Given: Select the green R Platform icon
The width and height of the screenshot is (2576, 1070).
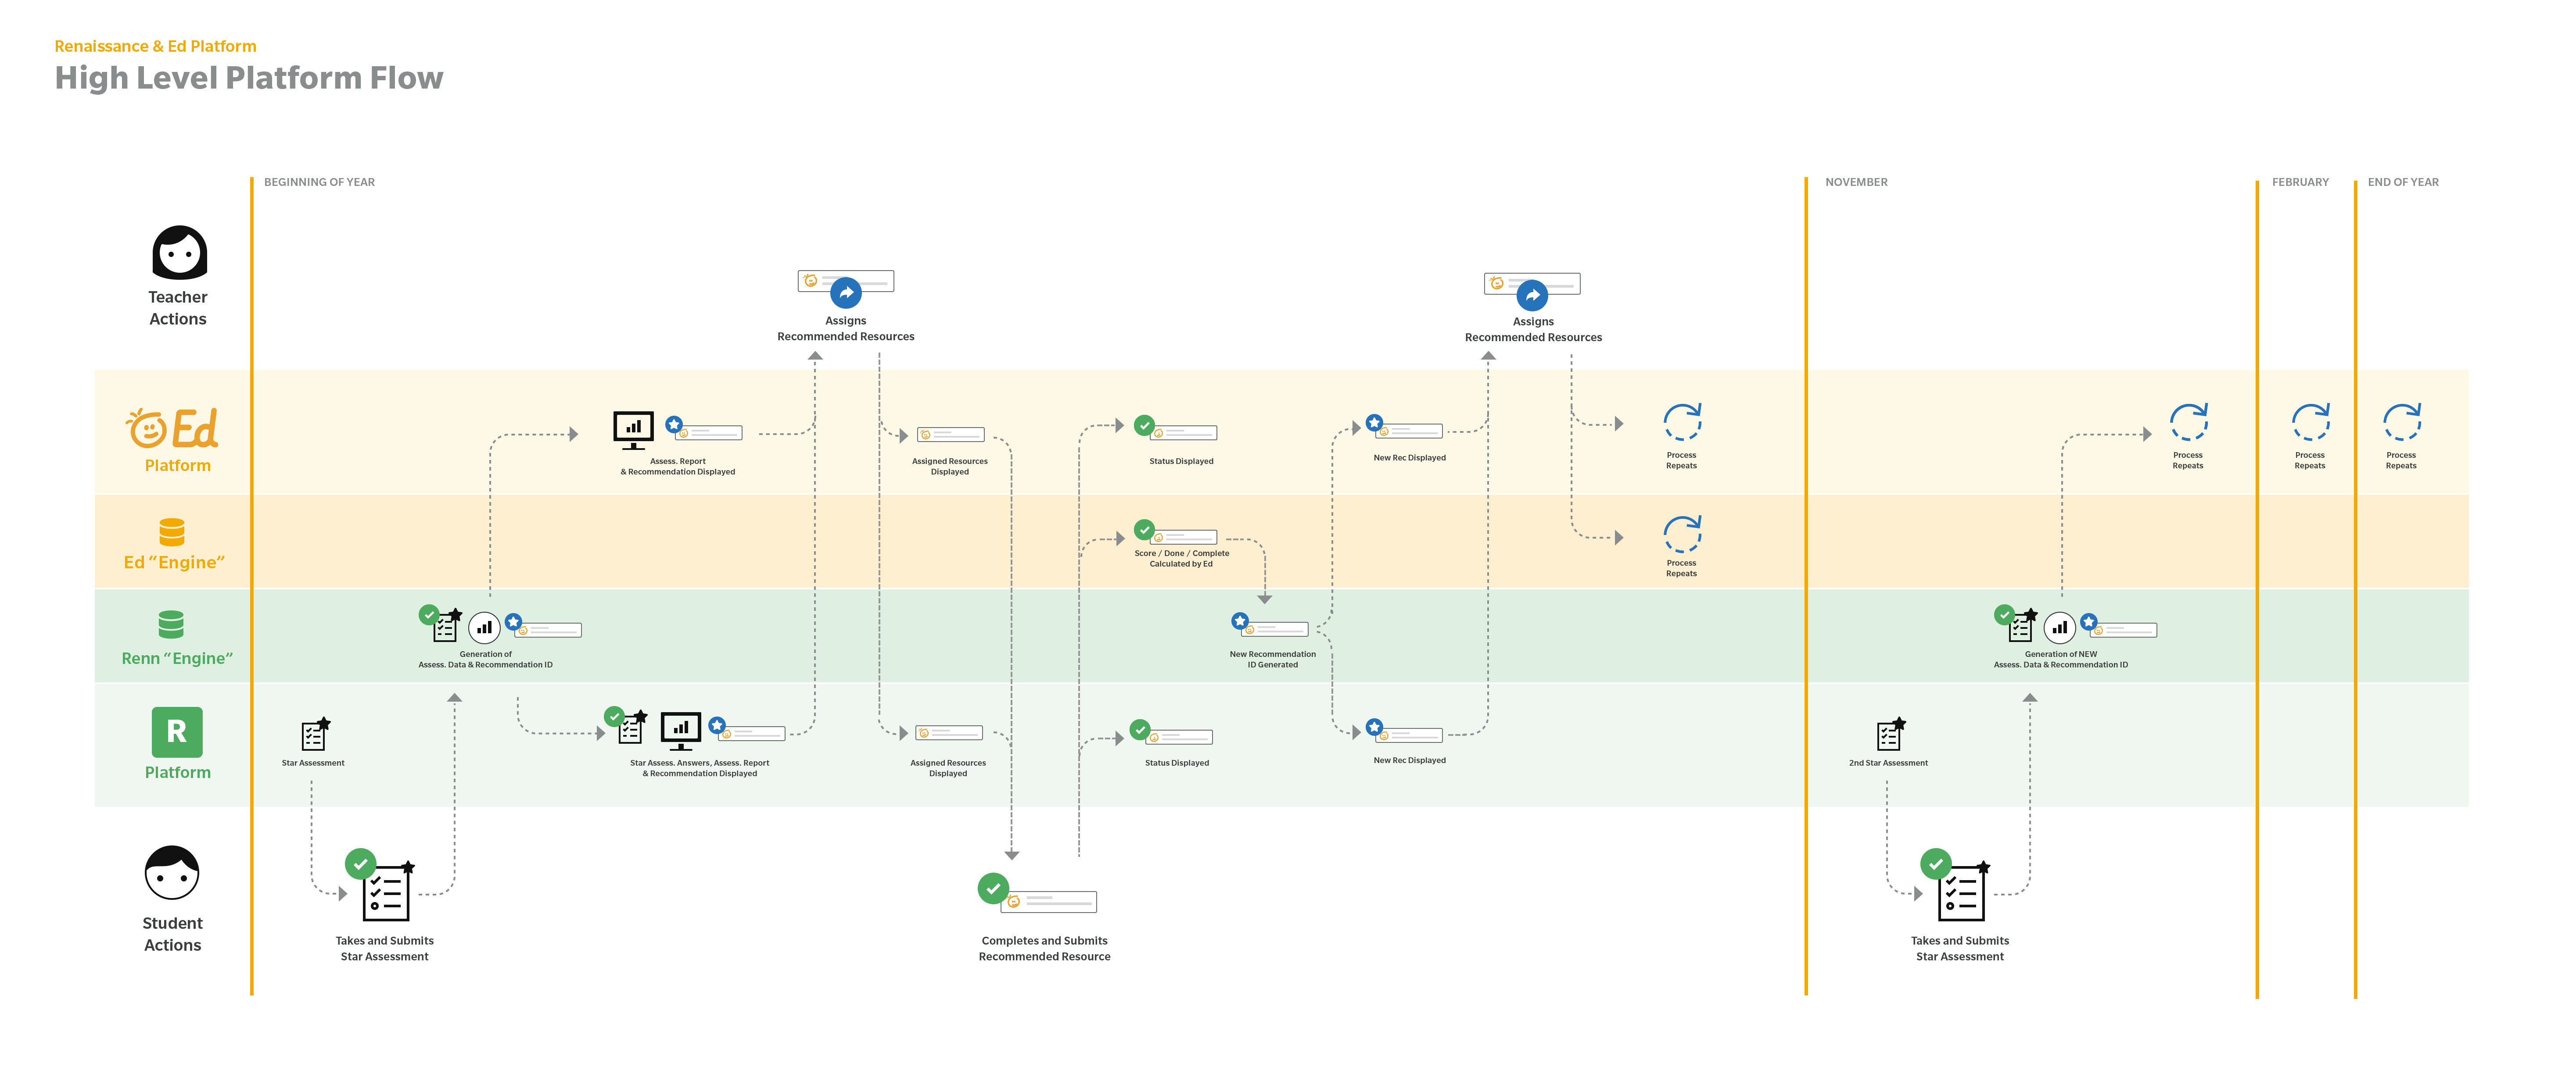Looking at the screenshot, I should coord(176,732).
